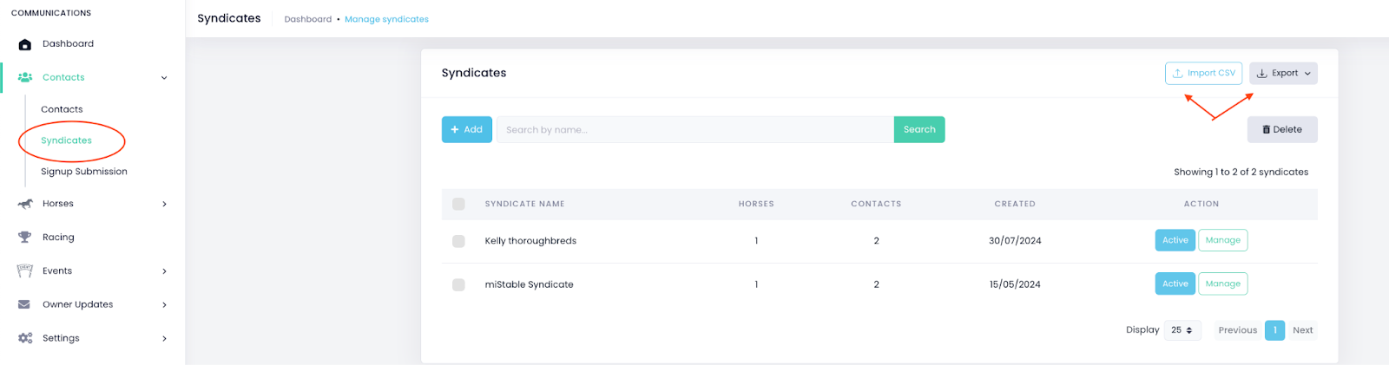
Task: Click the Owner Updates envelope icon
Action: pyautogui.click(x=25, y=304)
